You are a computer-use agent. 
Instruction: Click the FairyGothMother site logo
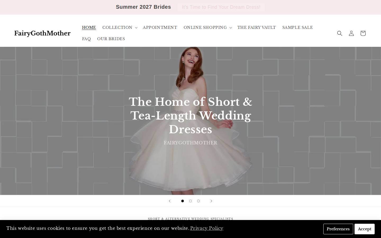point(42,33)
